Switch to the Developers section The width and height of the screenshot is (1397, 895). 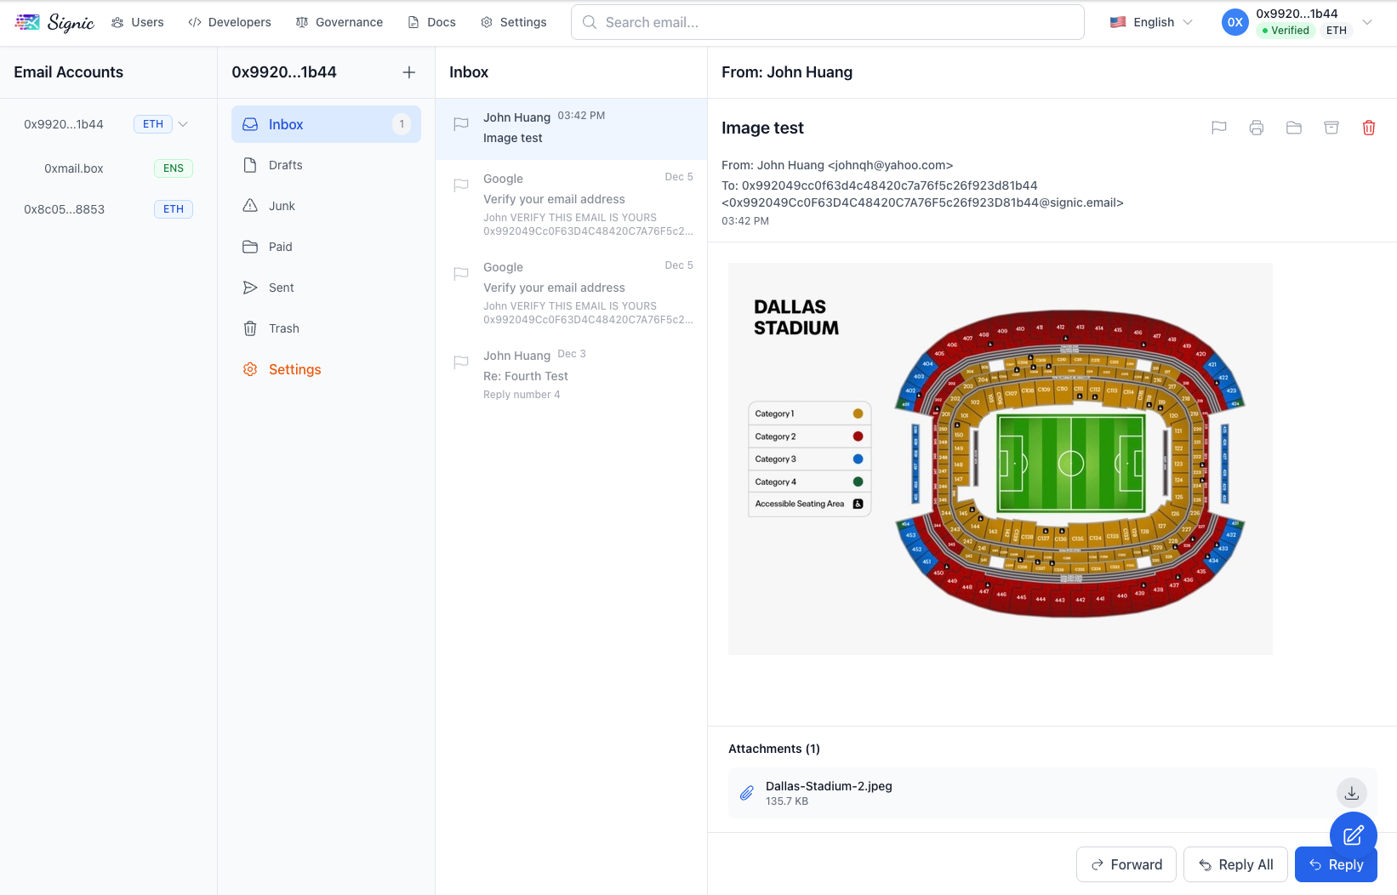tap(229, 22)
